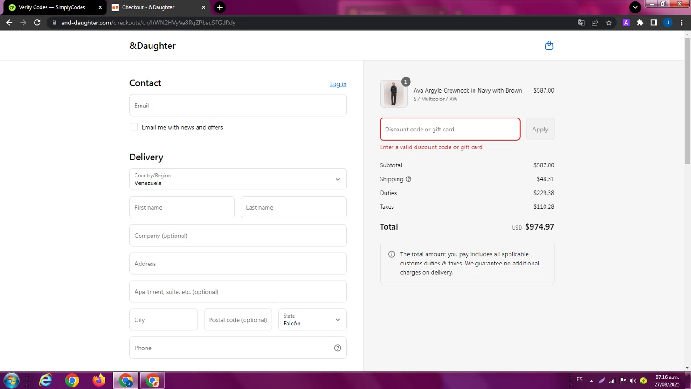Click the Ava Argyle Crewneck product thumbnail

tap(393, 94)
